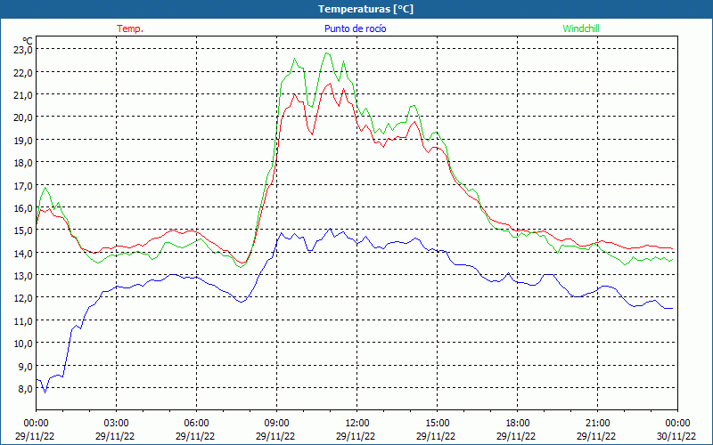The width and height of the screenshot is (713, 445).
Task: Select the blue Punto de rocío legend label
Action: pyautogui.click(x=355, y=28)
